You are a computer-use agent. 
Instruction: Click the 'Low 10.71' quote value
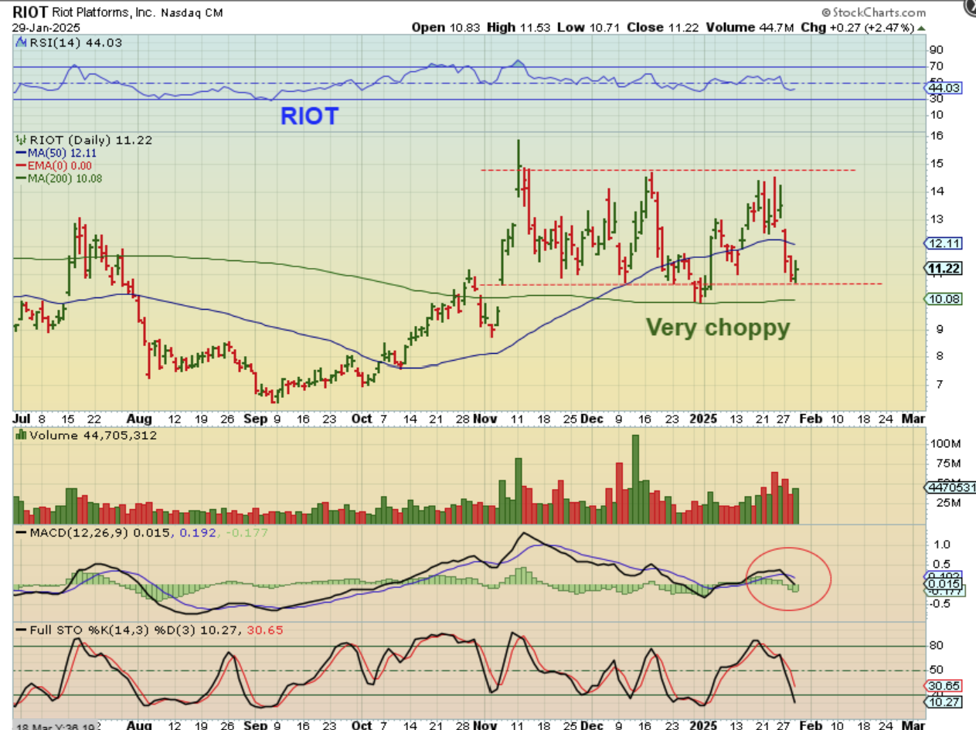tap(590, 27)
